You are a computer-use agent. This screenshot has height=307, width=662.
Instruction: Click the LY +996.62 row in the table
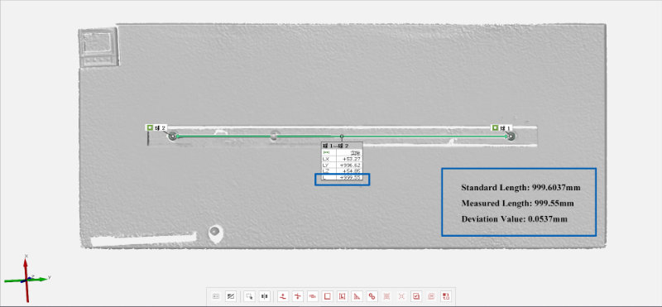click(342, 165)
